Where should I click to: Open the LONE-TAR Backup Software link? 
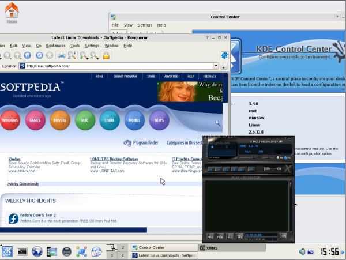(x=114, y=159)
